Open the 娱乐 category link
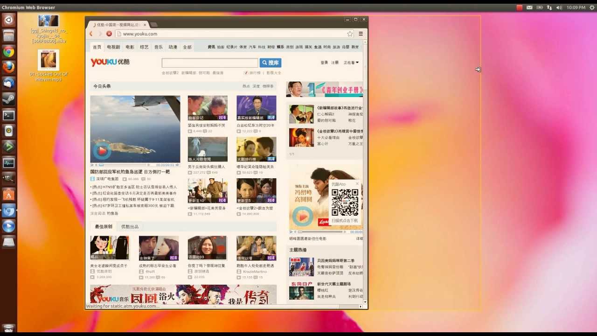Viewport: 597px width, 336px height. (x=280, y=47)
